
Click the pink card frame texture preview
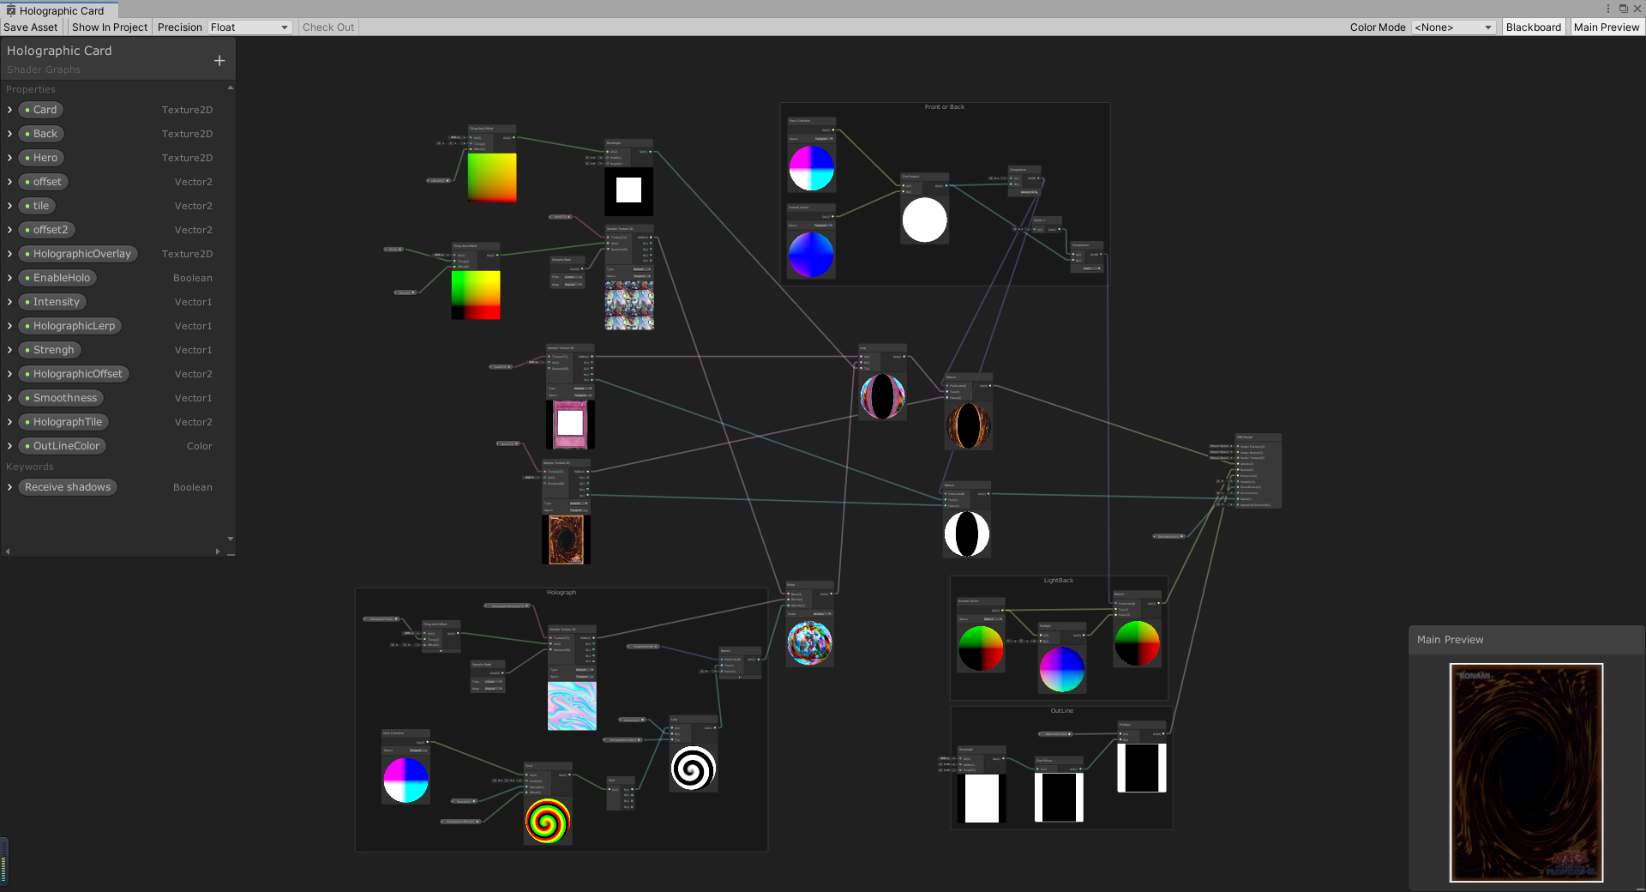point(570,424)
